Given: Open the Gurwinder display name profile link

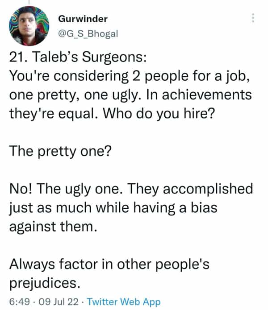Looking at the screenshot, I should 83,19.
